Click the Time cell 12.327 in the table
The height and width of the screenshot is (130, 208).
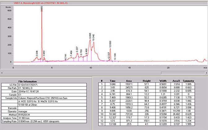click(112, 118)
